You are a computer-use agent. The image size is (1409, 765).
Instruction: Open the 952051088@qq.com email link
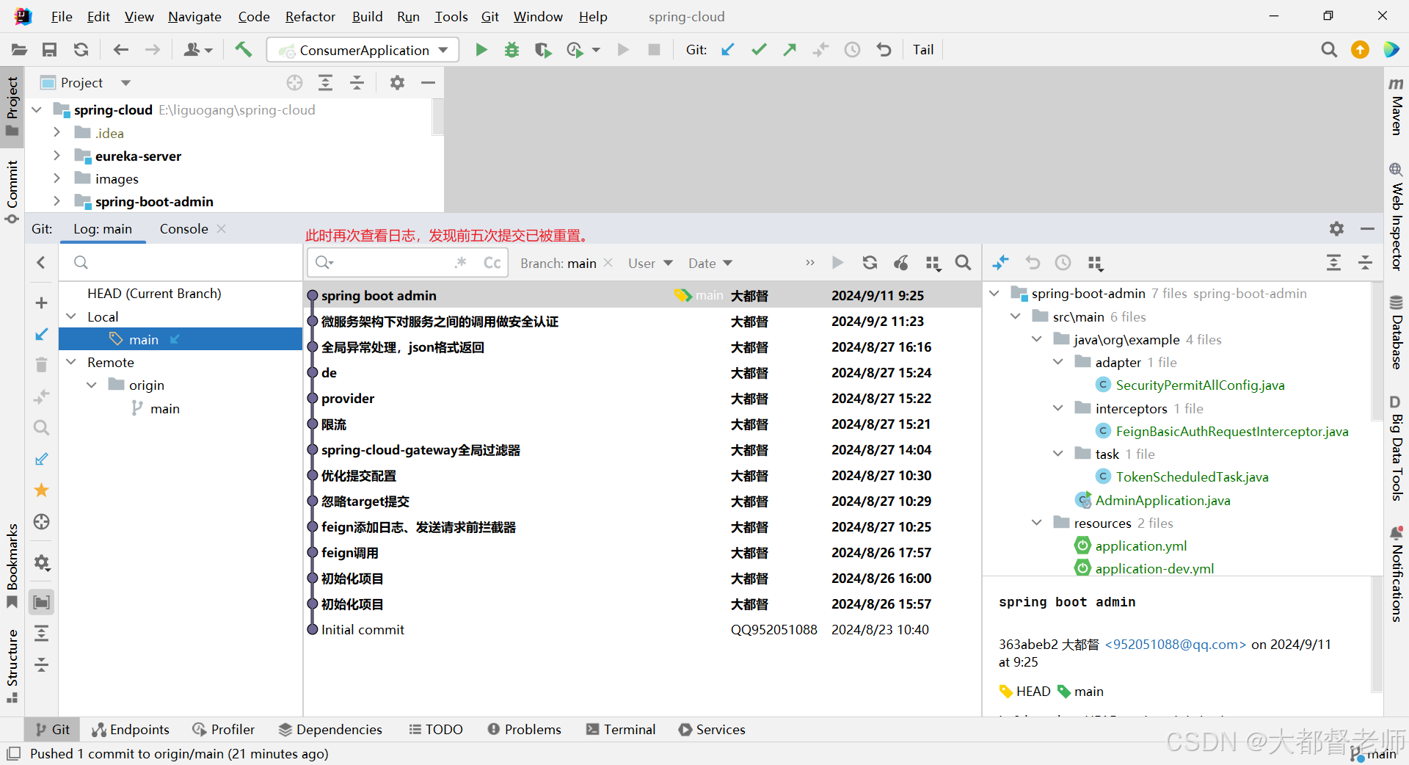1176,645
